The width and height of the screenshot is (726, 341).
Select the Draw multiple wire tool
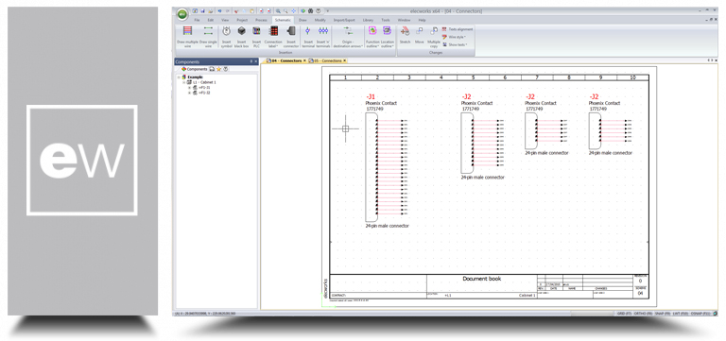pyautogui.click(x=187, y=37)
